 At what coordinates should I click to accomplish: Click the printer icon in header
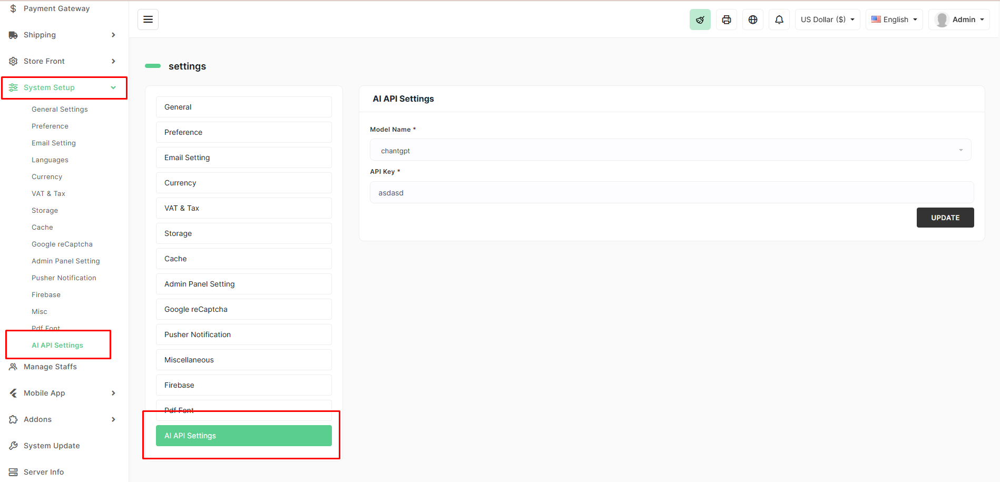coord(726,19)
